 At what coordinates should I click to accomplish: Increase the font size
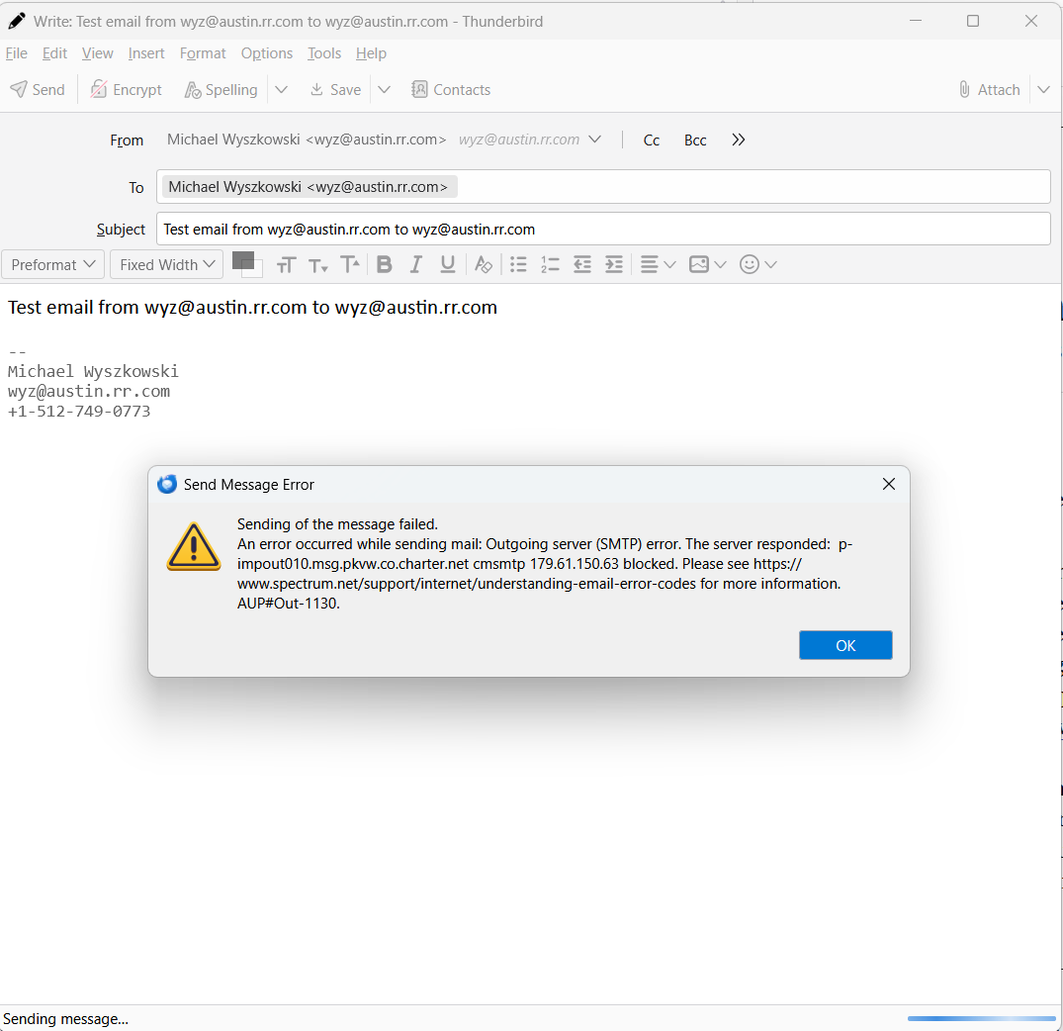click(350, 264)
